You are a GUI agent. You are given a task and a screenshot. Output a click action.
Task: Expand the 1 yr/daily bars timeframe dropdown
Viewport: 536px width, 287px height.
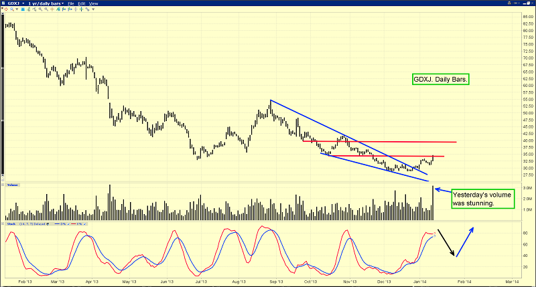(x=62, y=3)
